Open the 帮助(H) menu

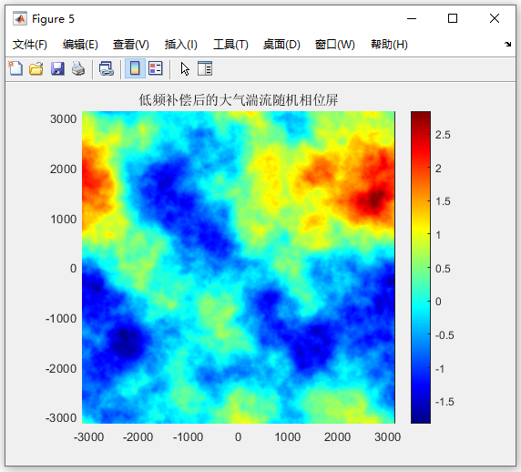click(x=390, y=45)
